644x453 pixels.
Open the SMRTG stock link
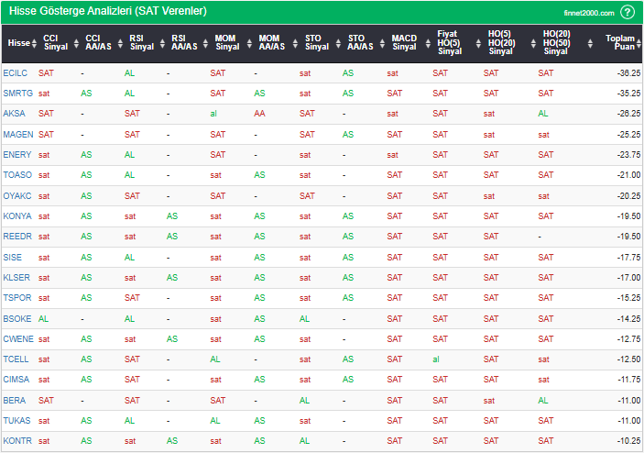click(x=17, y=94)
